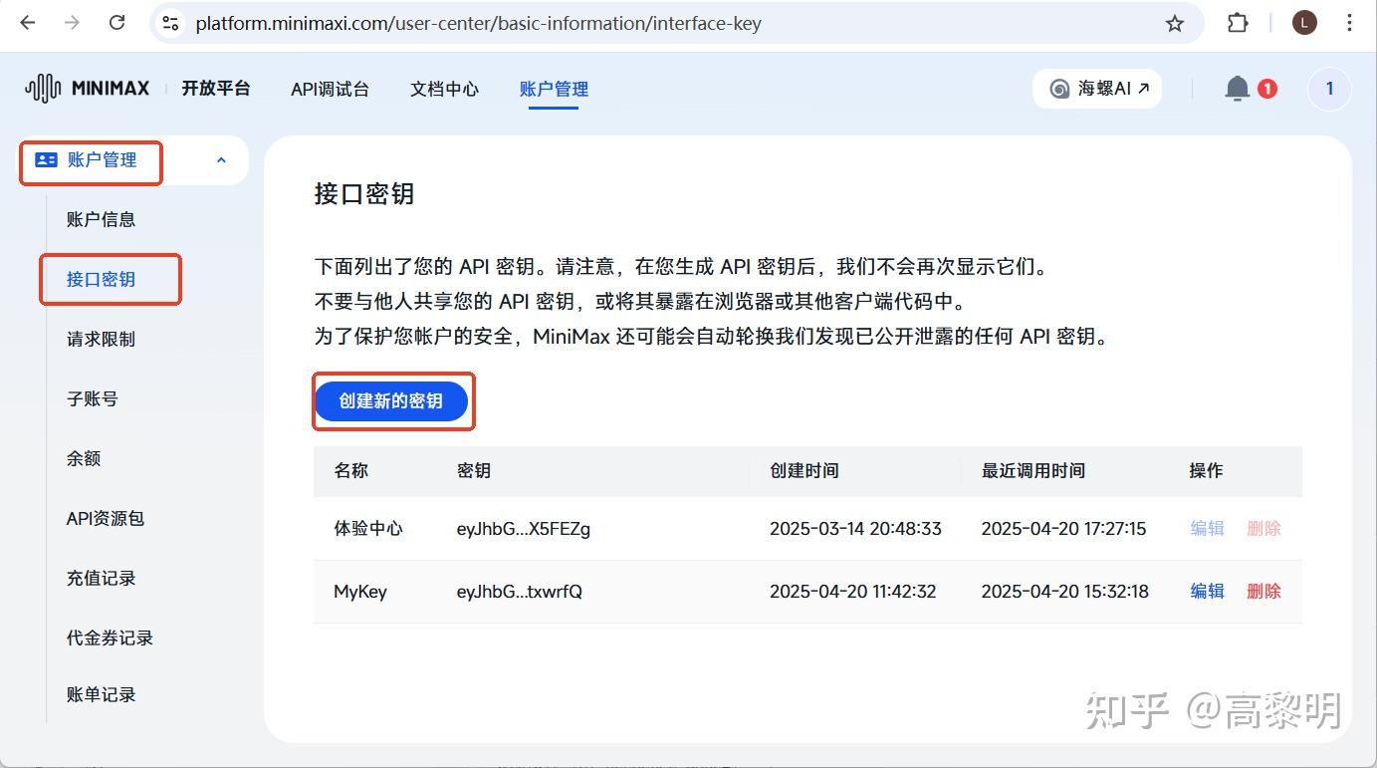Open 海螺AI from the top bar icon

click(x=1097, y=88)
